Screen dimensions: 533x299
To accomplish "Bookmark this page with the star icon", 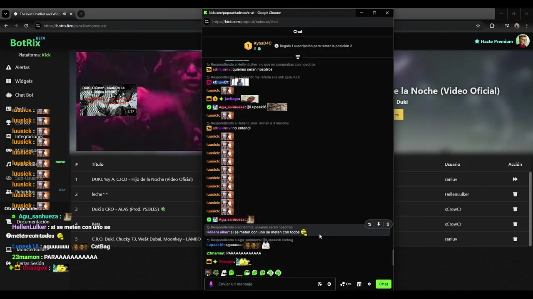I will tap(478, 26).
